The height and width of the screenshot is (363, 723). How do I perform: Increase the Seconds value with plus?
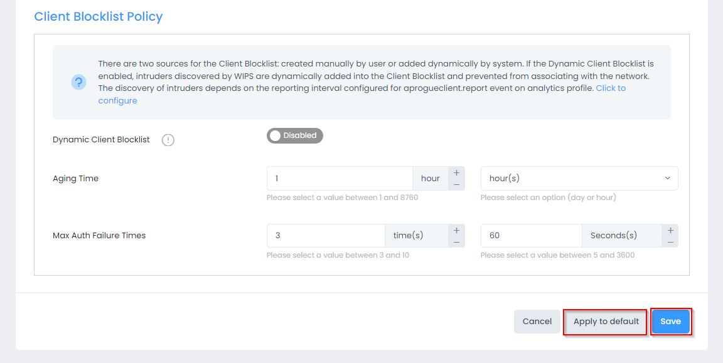point(670,230)
